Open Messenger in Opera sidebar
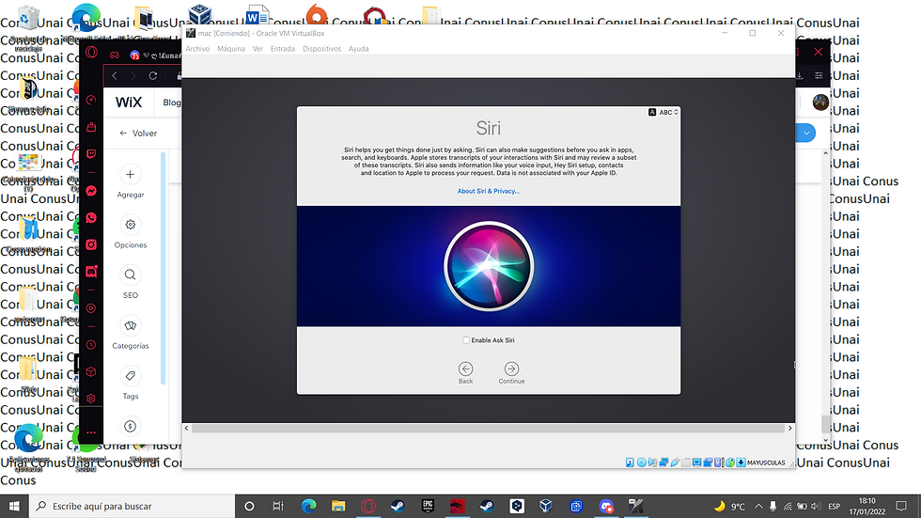 [x=91, y=191]
